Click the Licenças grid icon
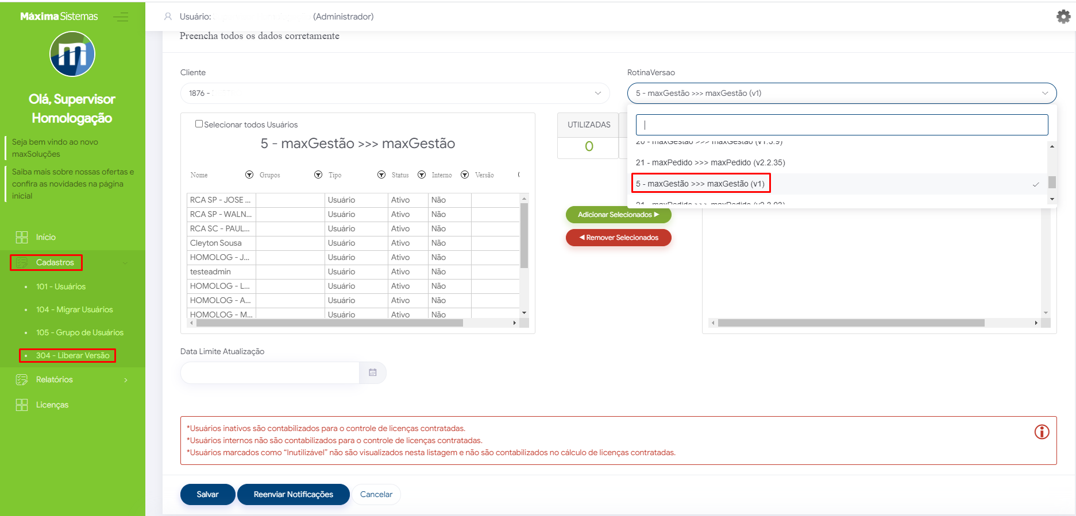Viewport: 1076px width, 516px height. 22,405
